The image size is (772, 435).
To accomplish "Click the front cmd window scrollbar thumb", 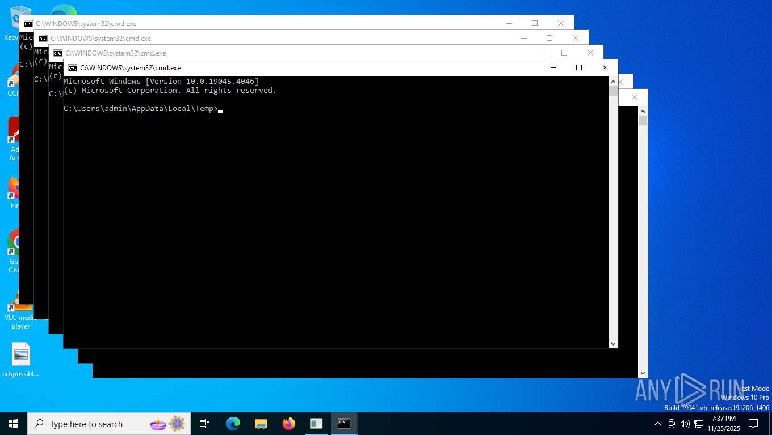I will 613,91.
